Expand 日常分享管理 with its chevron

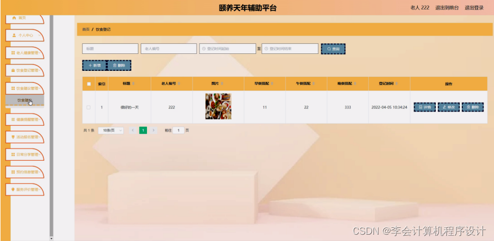click(x=39, y=155)
